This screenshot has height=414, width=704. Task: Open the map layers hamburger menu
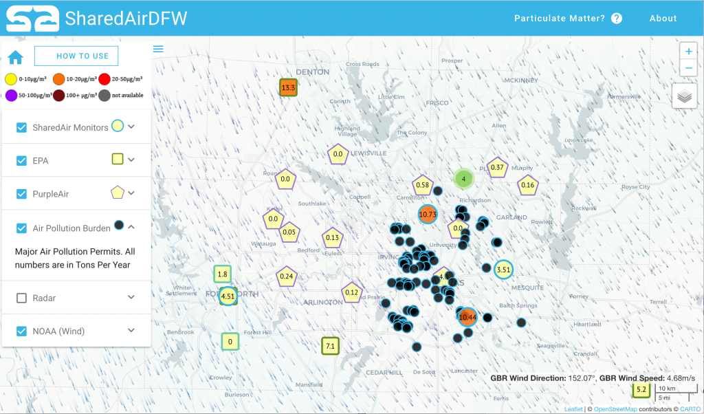click(x=158, y=49)
